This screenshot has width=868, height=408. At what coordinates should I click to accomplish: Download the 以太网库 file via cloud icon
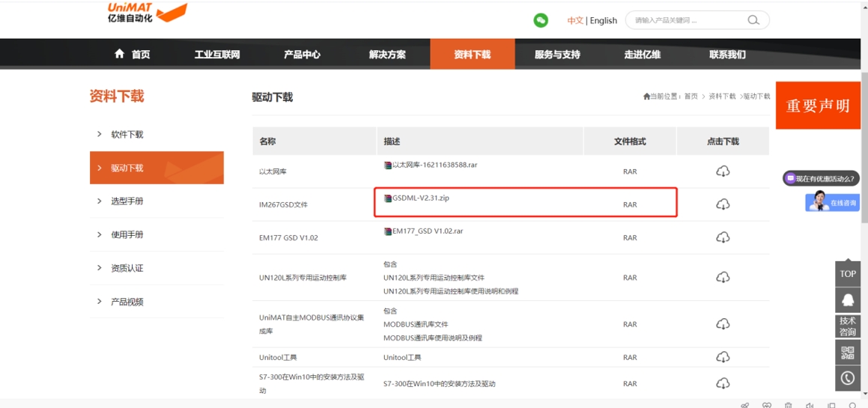(x=723, y=171)
